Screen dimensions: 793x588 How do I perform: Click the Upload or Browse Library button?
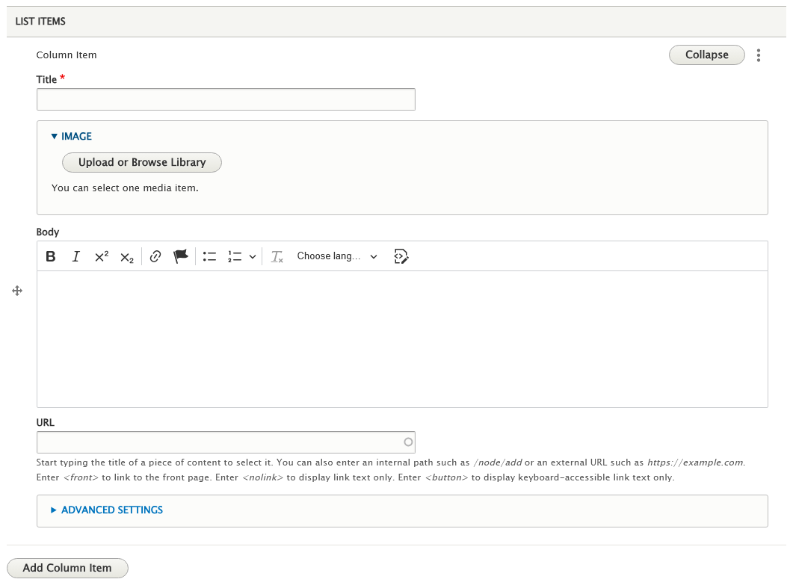pos(141,162)
